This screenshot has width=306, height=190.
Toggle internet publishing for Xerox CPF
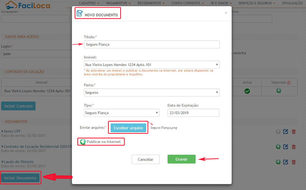coord(278,132)
